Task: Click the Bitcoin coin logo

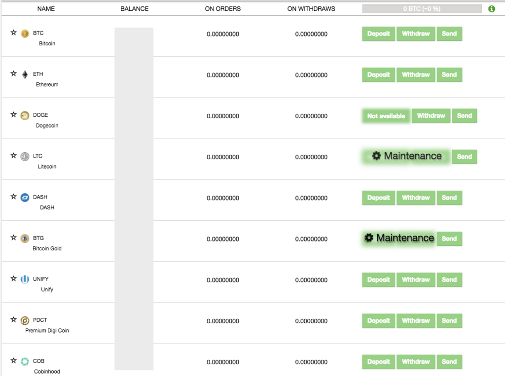Action: tap(25, 34)
